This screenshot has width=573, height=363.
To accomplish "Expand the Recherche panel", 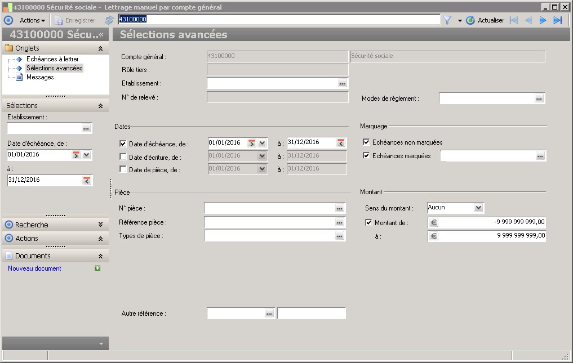I will pyautogui.click(x=100, y=225).
